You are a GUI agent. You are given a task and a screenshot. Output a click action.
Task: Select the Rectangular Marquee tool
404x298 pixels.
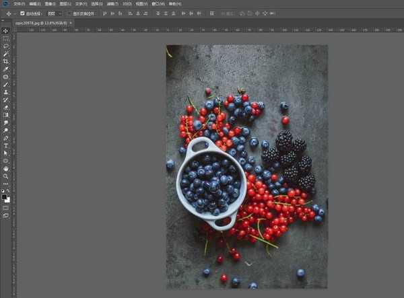pyautogui.click(x=5, y=38)
